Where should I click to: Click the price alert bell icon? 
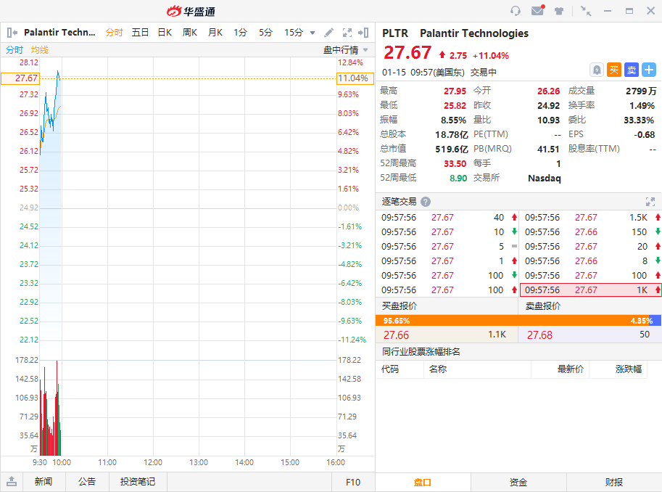pos(596,70)
